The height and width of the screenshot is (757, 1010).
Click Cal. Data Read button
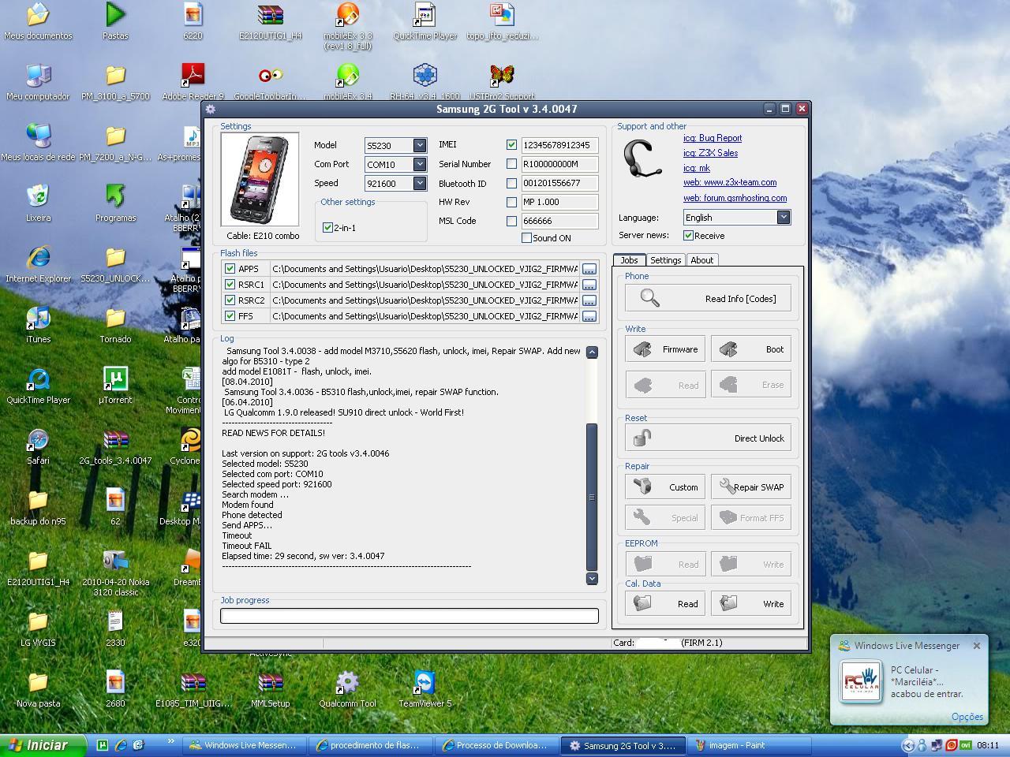tap(665, 604)
